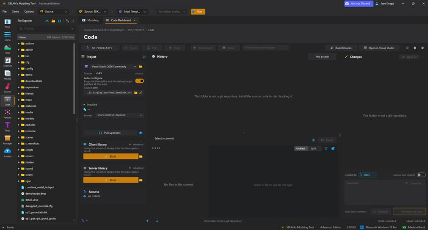
Task: Open the Models section in sidebar
Action: pos(7,75)
